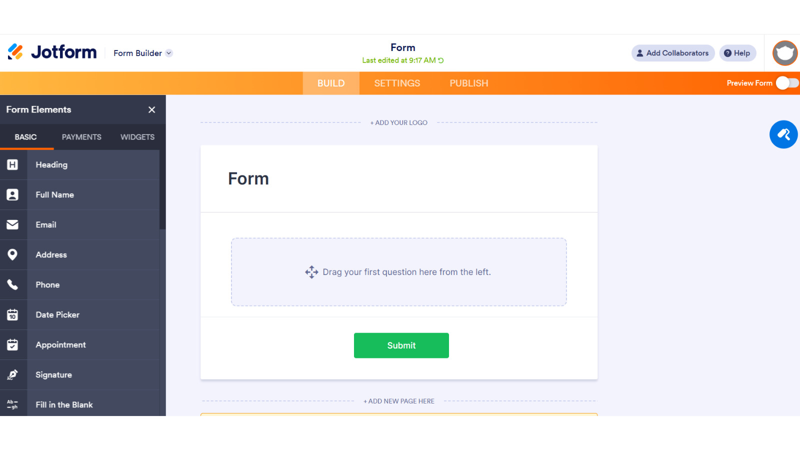Switch to the SETTINGS tab
The image size is (800, 450).
[x=397, y=83]
